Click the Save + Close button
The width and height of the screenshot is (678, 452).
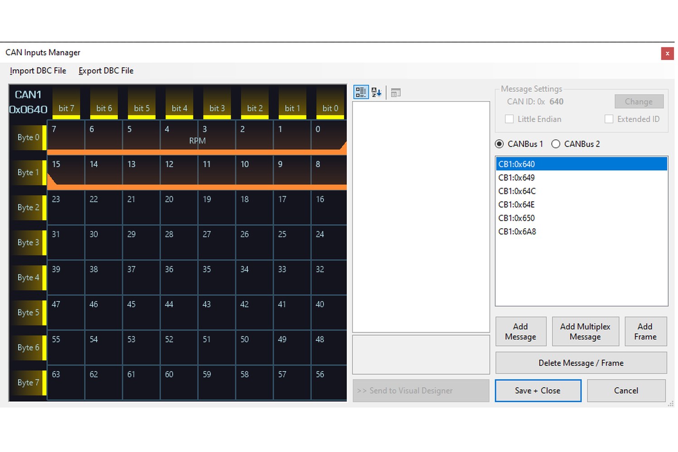click(x=538, y=391)
